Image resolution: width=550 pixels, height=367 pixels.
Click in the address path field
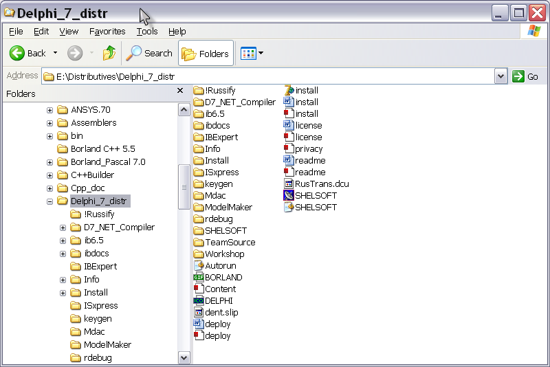pyautogui.click(x=268, y=76)
